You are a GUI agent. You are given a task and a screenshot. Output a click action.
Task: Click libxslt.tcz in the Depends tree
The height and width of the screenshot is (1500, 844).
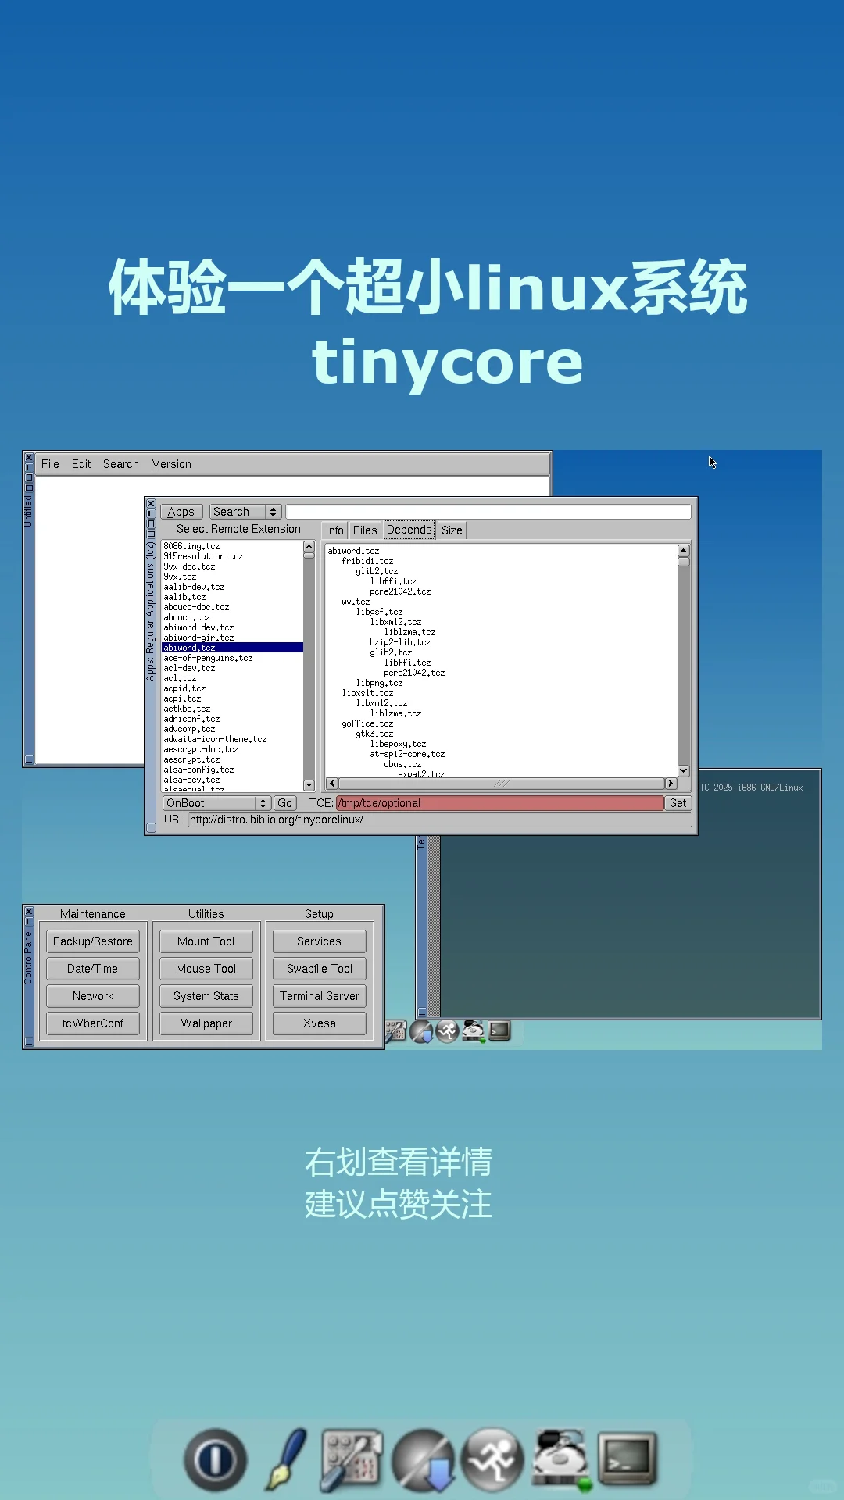[x=367, y=693]
